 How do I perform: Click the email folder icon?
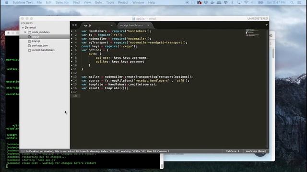27,28
